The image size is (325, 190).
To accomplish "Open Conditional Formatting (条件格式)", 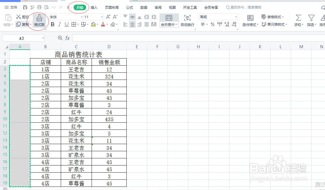I will (x=250, y=21).
